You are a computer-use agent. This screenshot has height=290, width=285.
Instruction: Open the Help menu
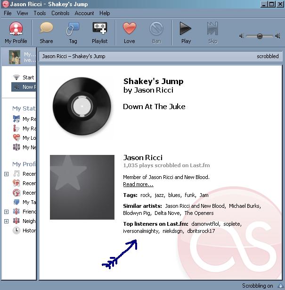pos(105,13)
